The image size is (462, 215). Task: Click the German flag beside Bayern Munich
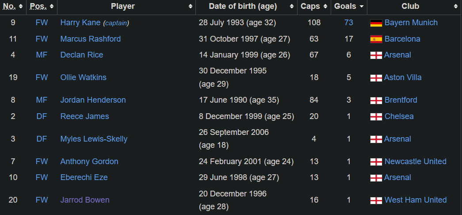tap(376, 23)
